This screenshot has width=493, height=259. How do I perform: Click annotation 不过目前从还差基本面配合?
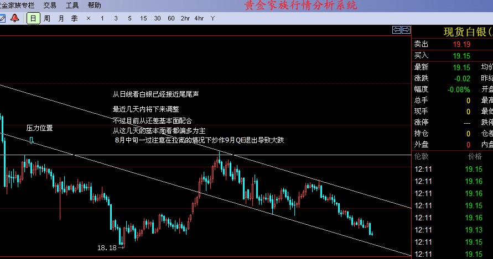point(152,120)
